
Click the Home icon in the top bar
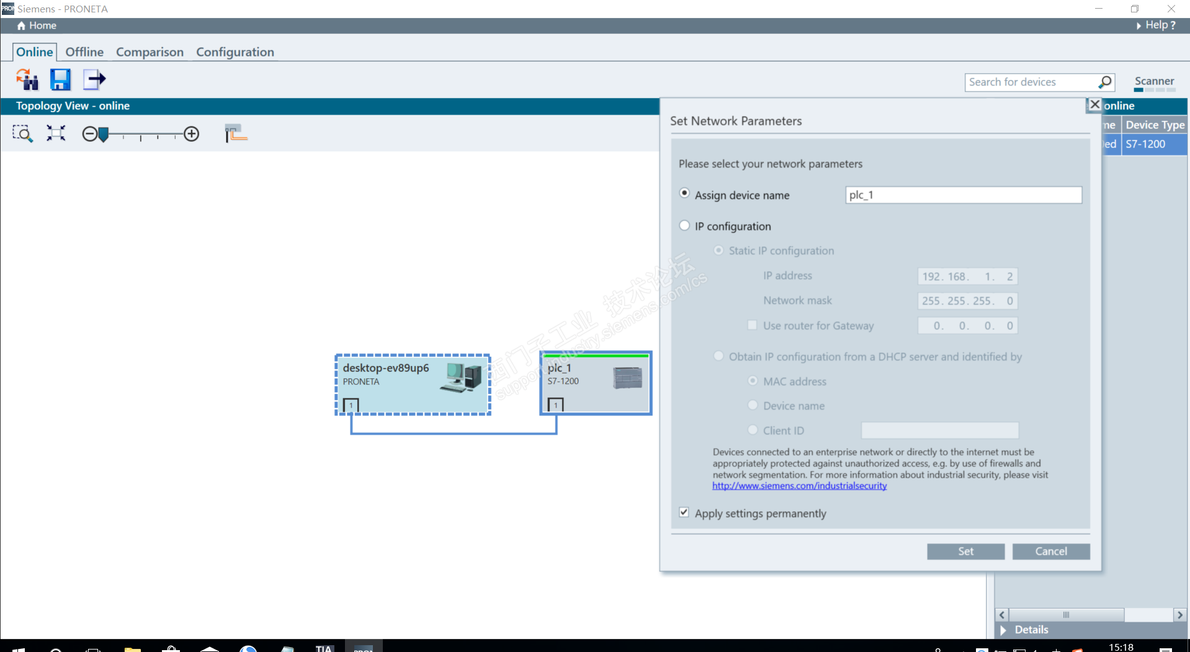coord(21,25)
